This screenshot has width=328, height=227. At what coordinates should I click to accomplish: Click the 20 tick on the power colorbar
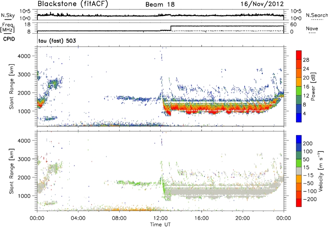point(306,78)
